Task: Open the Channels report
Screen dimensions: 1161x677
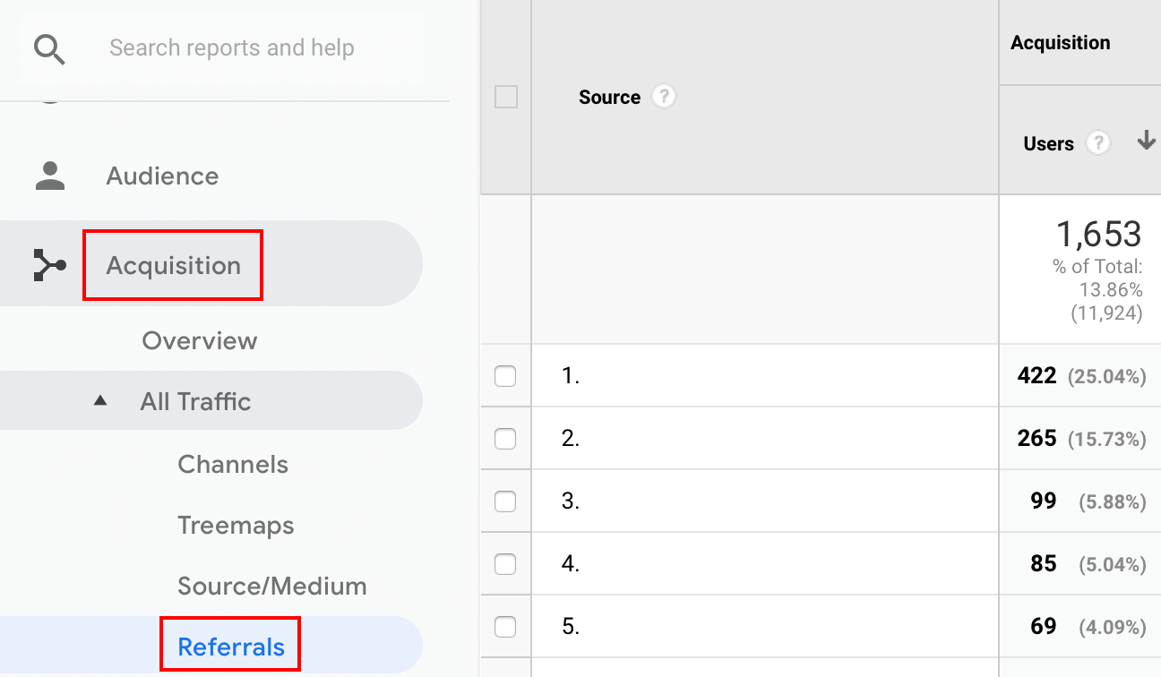Action: (x=233, y=464)
